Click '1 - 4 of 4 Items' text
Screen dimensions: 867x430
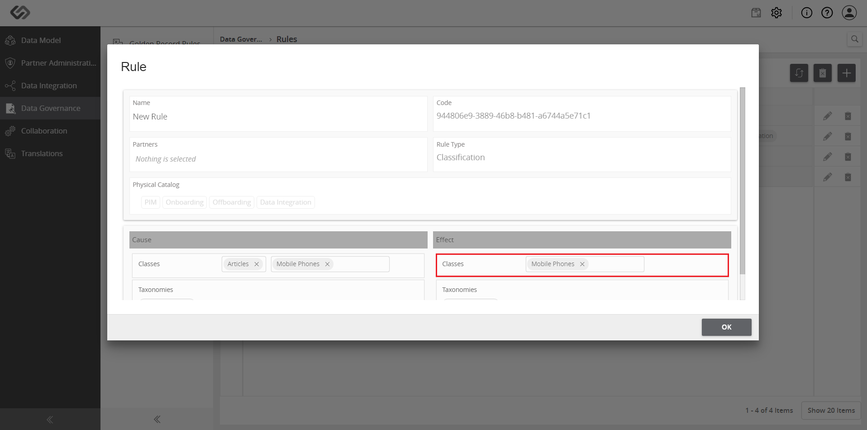click(769, 411)
